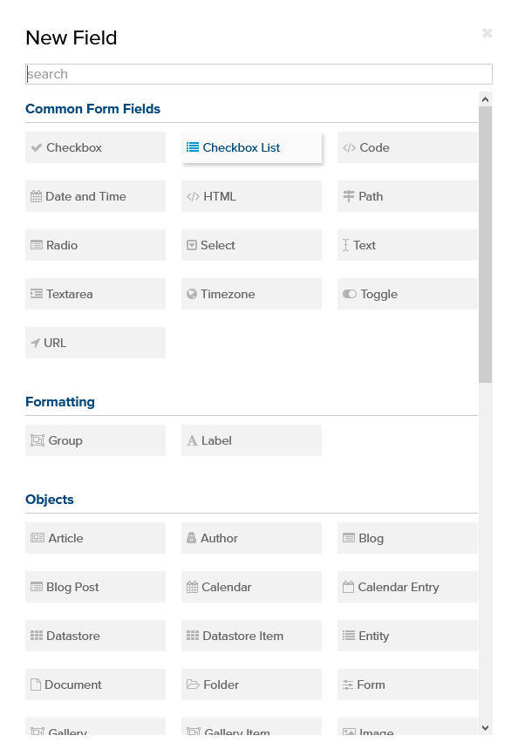518x756 pixels.
Task: Add a Date and Time field
Action: coord(95,196)
